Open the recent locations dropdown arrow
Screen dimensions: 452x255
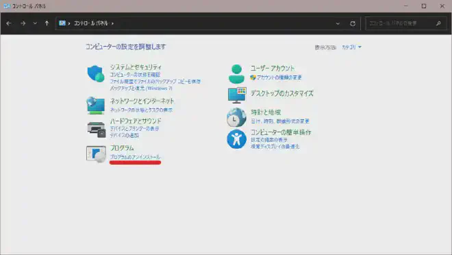coord(35,23)
